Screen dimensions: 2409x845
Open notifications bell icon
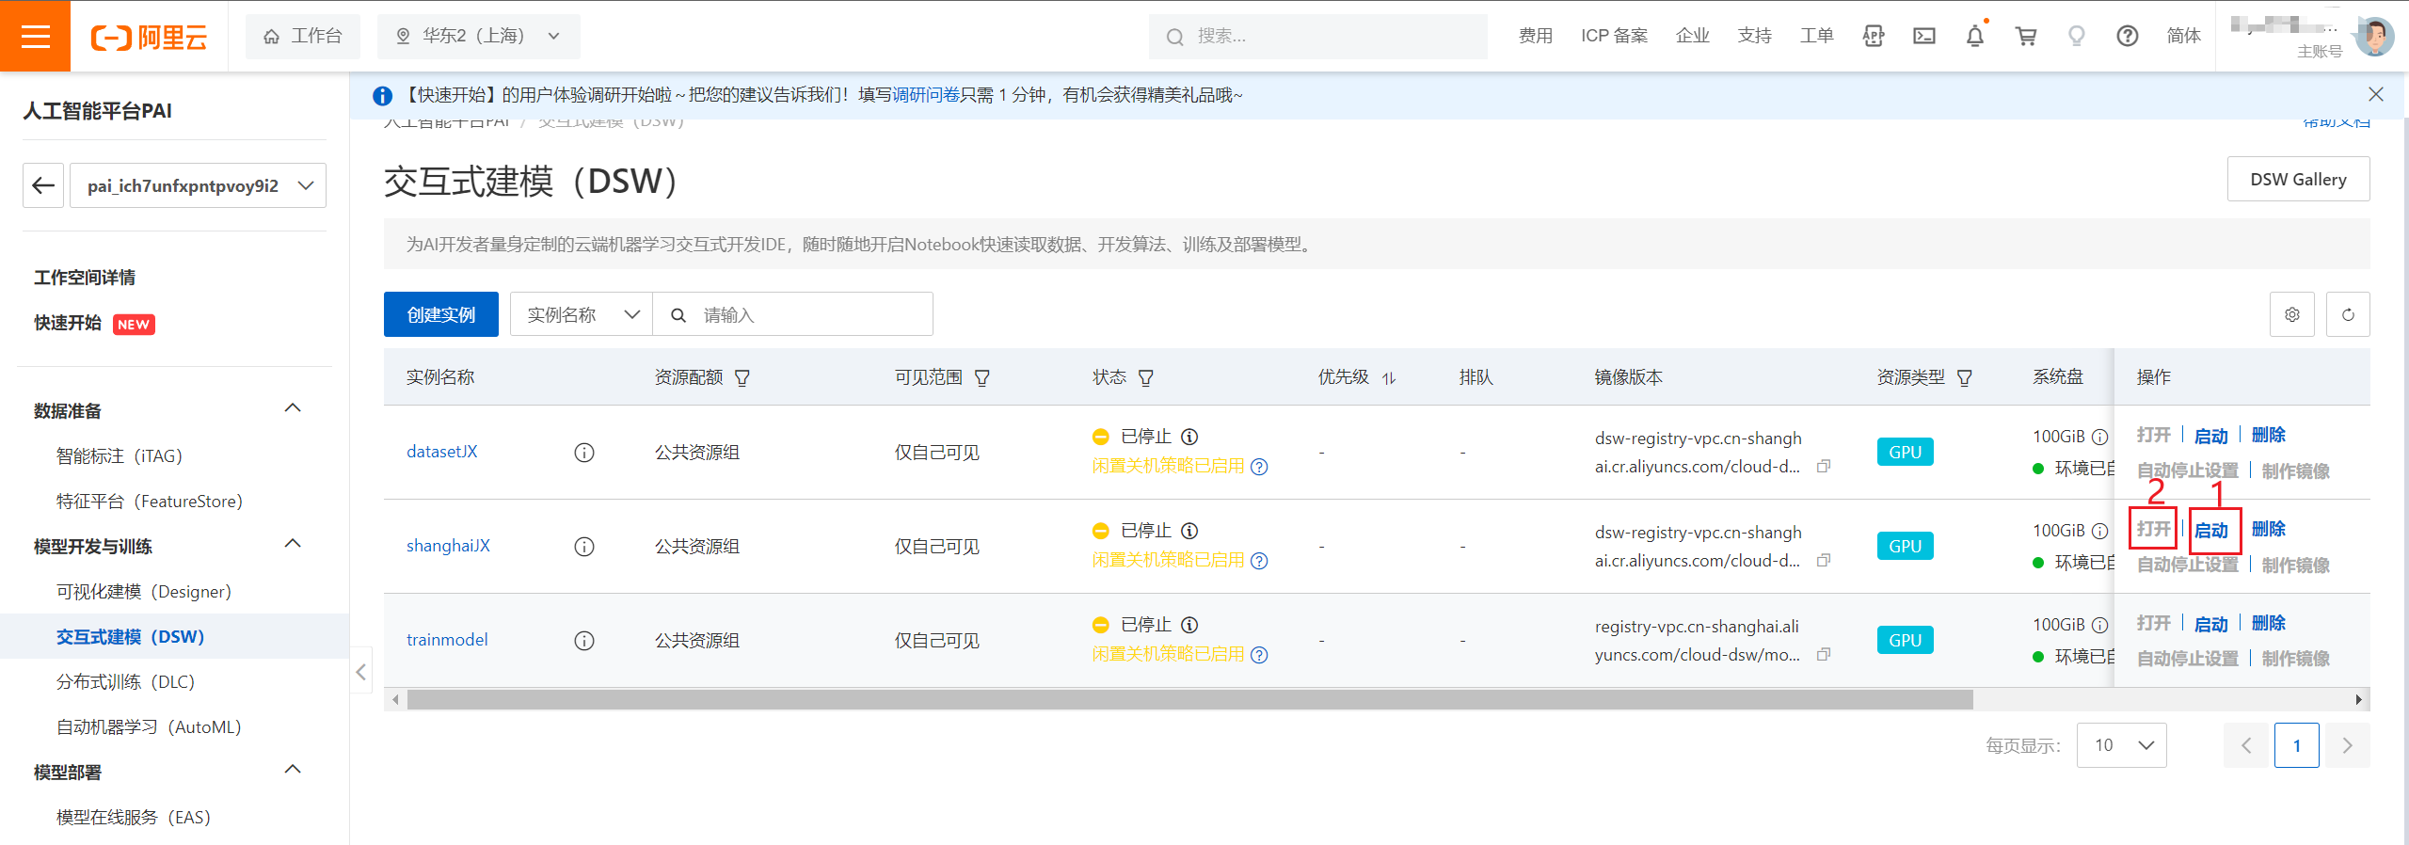click(1974, 36)
